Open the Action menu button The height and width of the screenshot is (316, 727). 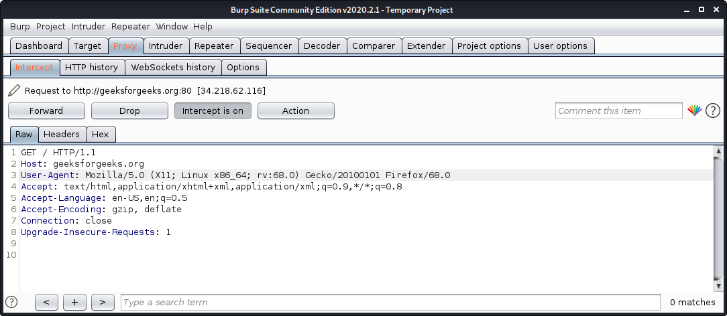296,110
